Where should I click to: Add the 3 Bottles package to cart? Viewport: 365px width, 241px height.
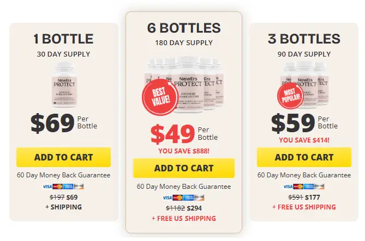(304, 157)
